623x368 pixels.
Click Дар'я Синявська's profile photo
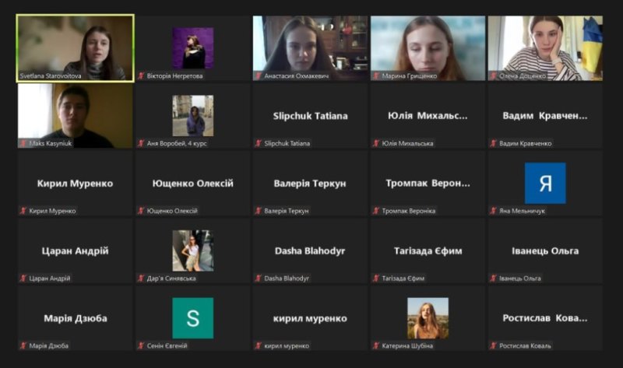click(x=192, y=251)
